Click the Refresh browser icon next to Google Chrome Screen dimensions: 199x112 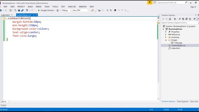(x=58, y=10)
